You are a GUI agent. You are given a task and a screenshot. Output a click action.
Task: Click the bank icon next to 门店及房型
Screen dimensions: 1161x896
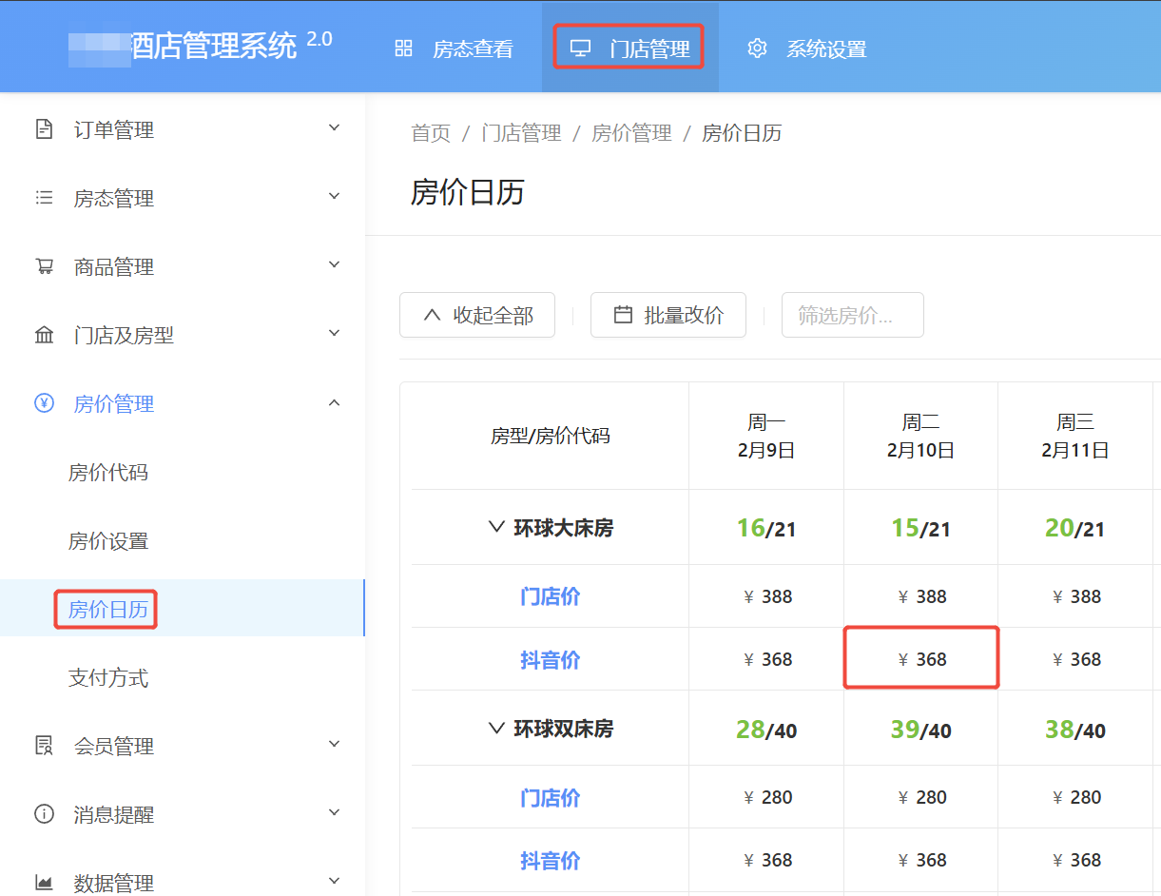tap(44, 335)
